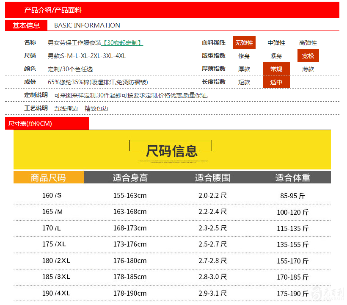The image size is (347, 305).
Task: Select the highlighted 适中 length option
Action: [276, 82]
